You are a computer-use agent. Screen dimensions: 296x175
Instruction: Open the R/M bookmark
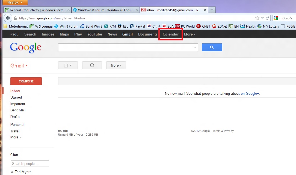tap(110, 26)
